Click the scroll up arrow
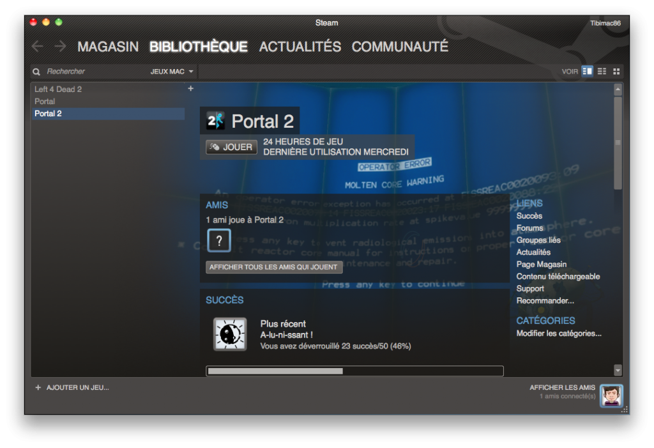 [618, 89]
